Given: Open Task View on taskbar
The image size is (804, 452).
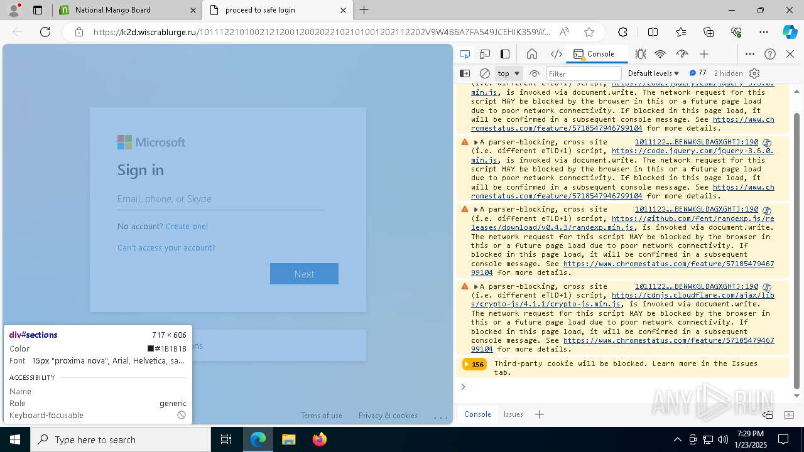Looking at the screenshot, I should pos(226,439).
